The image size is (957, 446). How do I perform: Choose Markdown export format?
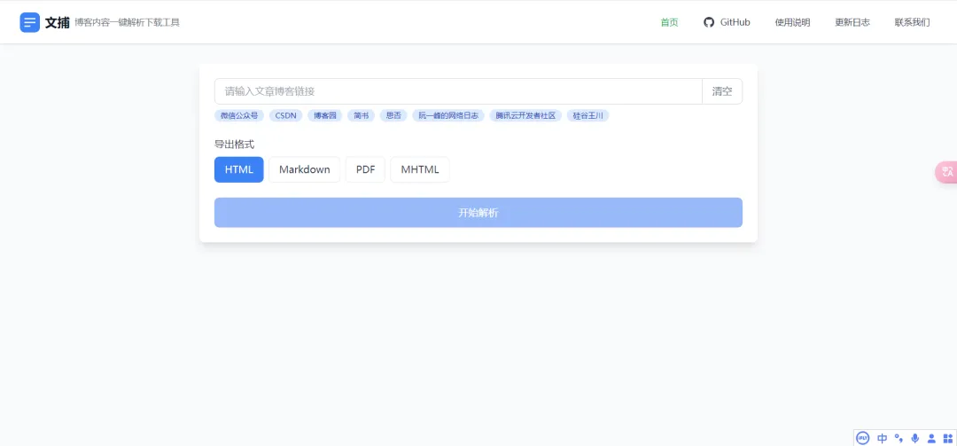tap(305, 170)
